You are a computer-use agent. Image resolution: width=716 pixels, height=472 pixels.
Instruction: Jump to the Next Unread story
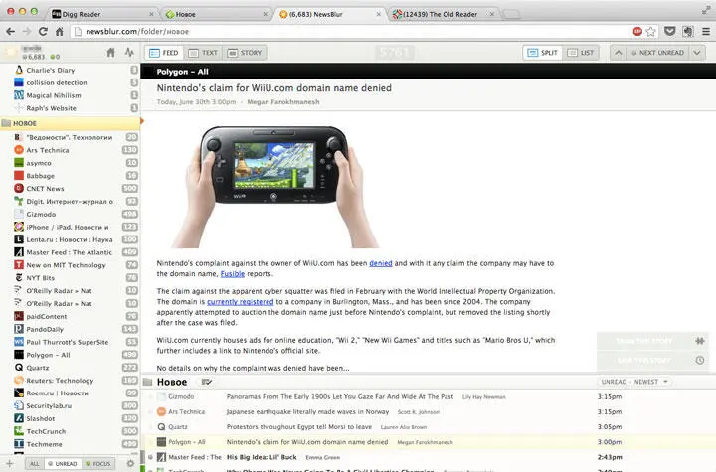[x=657, y=53]
